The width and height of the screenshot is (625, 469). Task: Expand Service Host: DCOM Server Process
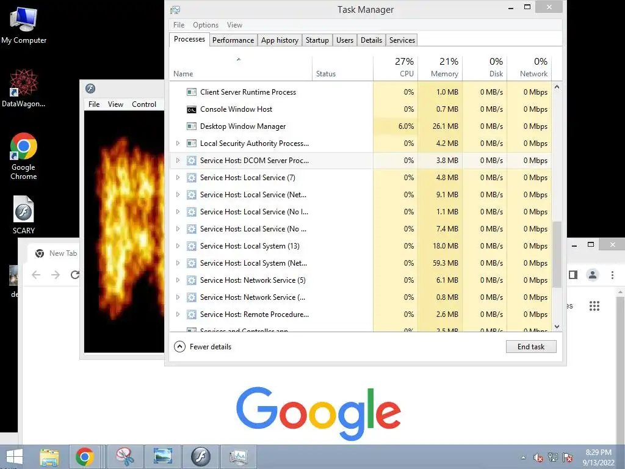pos(178,161)
